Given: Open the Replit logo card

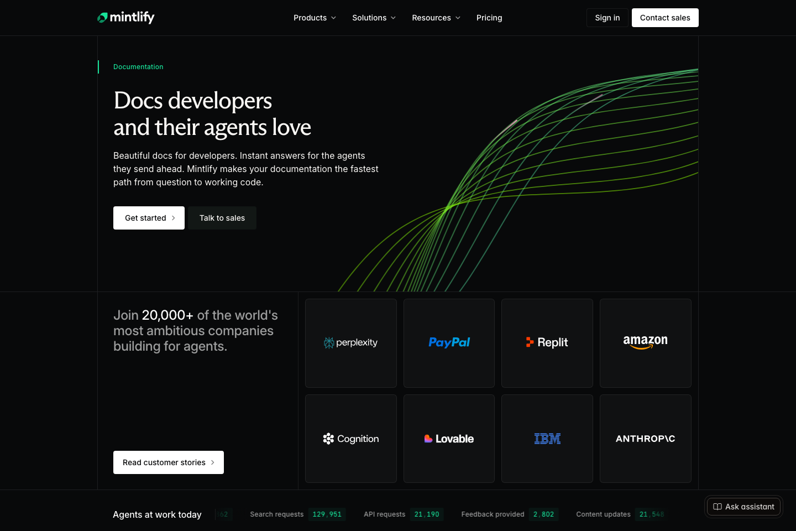Looking at the screenshot, I should click(547, 343).
